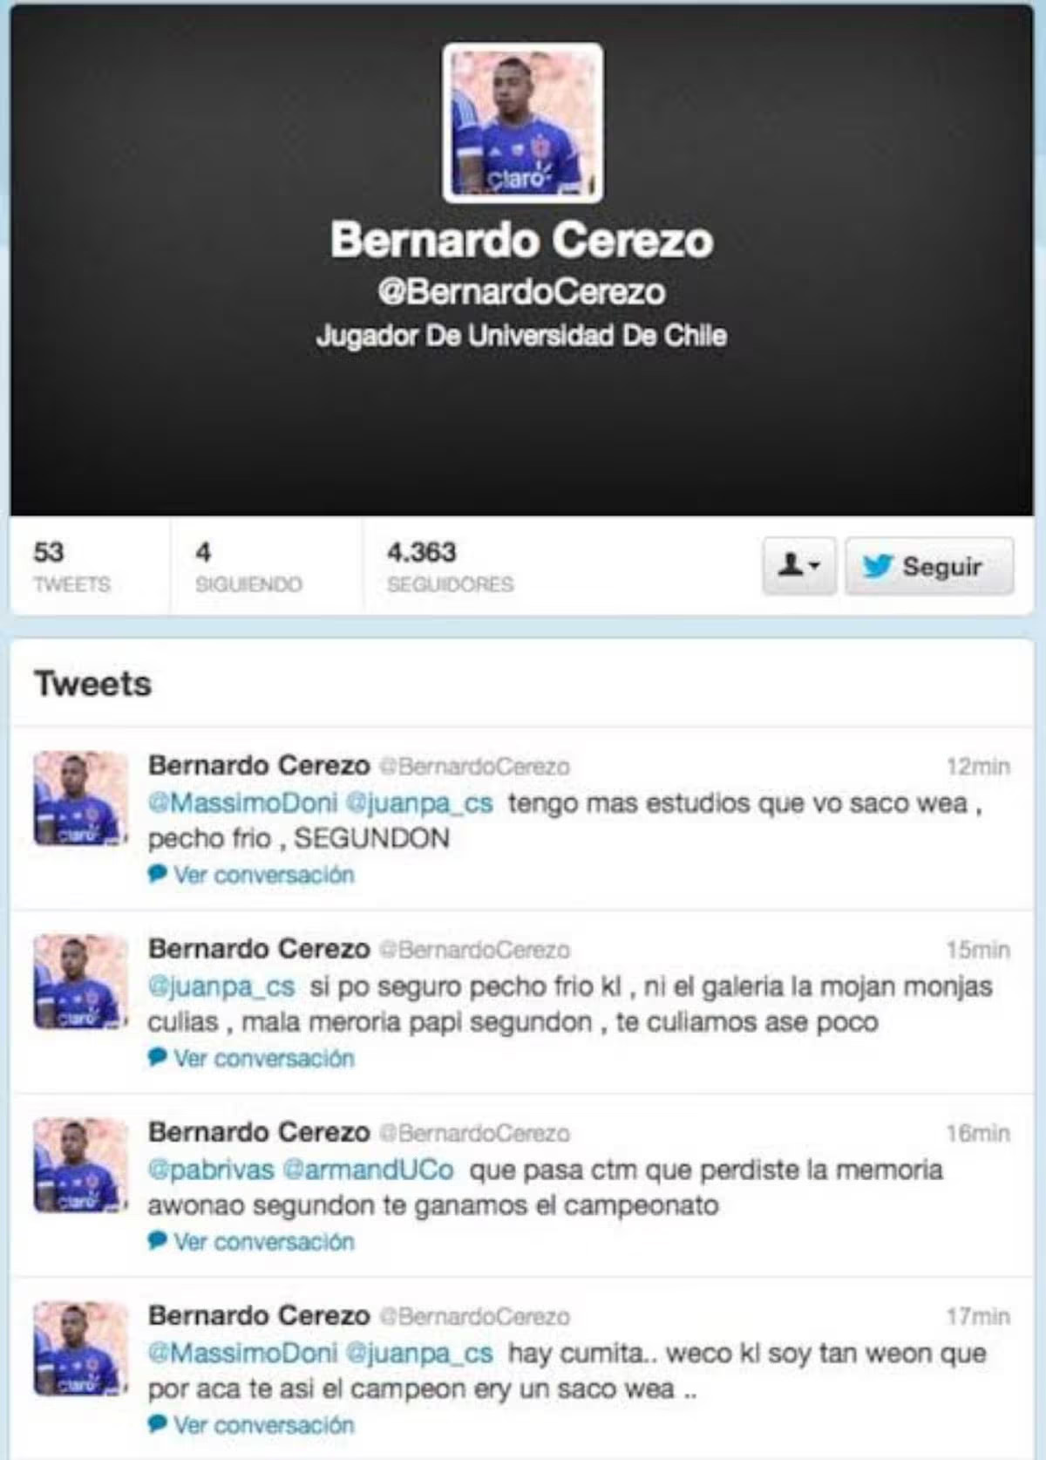Screen dimensions: 1046x1460
Task: Expand Ver conversación on the 12min tweet
Action: [x=251, y=874]
